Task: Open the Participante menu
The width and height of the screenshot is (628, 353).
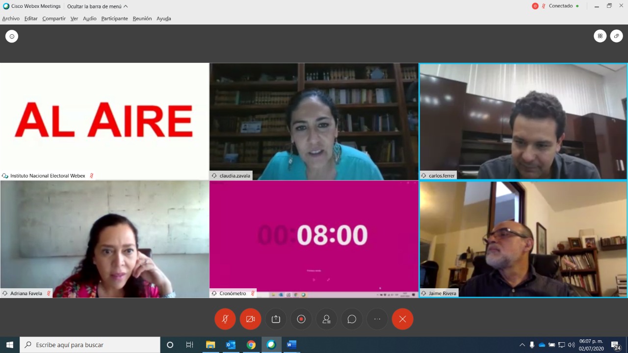Action: pyautogui.click(x=114, y=19)
